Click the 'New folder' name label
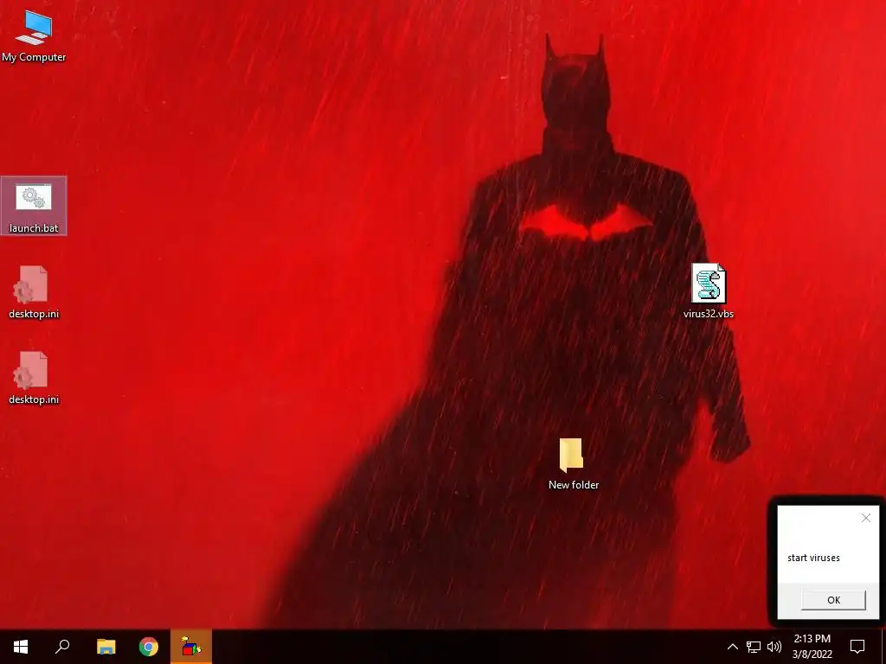 pos(574,484)
